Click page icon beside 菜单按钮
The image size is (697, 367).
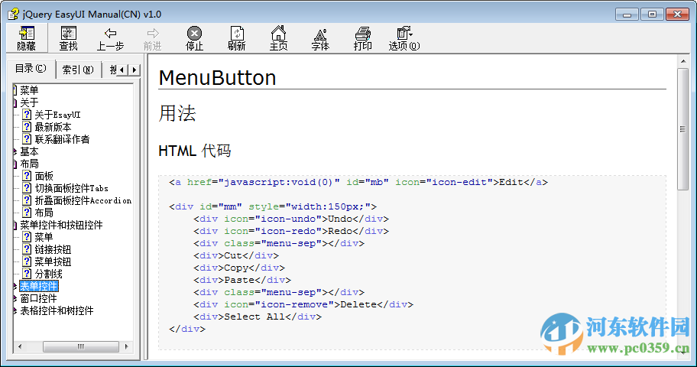pos(27,261)
